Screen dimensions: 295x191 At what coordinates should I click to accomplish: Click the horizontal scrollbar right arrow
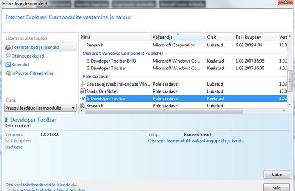point(283,110)
